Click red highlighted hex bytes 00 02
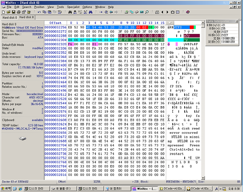Screen dimensions: 243x192 click(x=141, y=27)
